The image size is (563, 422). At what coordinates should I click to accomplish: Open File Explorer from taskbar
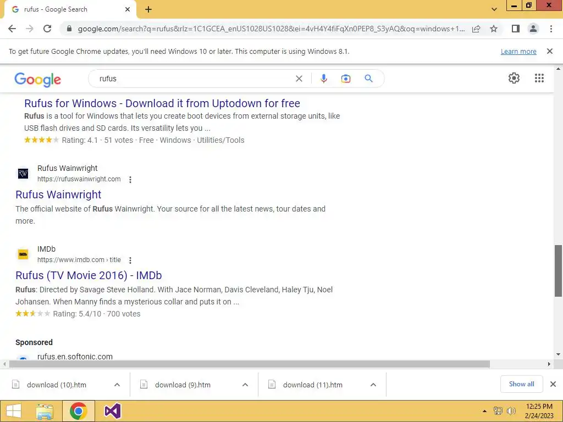[45, 411]
